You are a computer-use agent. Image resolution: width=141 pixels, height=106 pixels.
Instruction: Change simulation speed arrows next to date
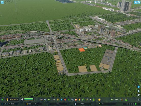(x=17, y=104)
